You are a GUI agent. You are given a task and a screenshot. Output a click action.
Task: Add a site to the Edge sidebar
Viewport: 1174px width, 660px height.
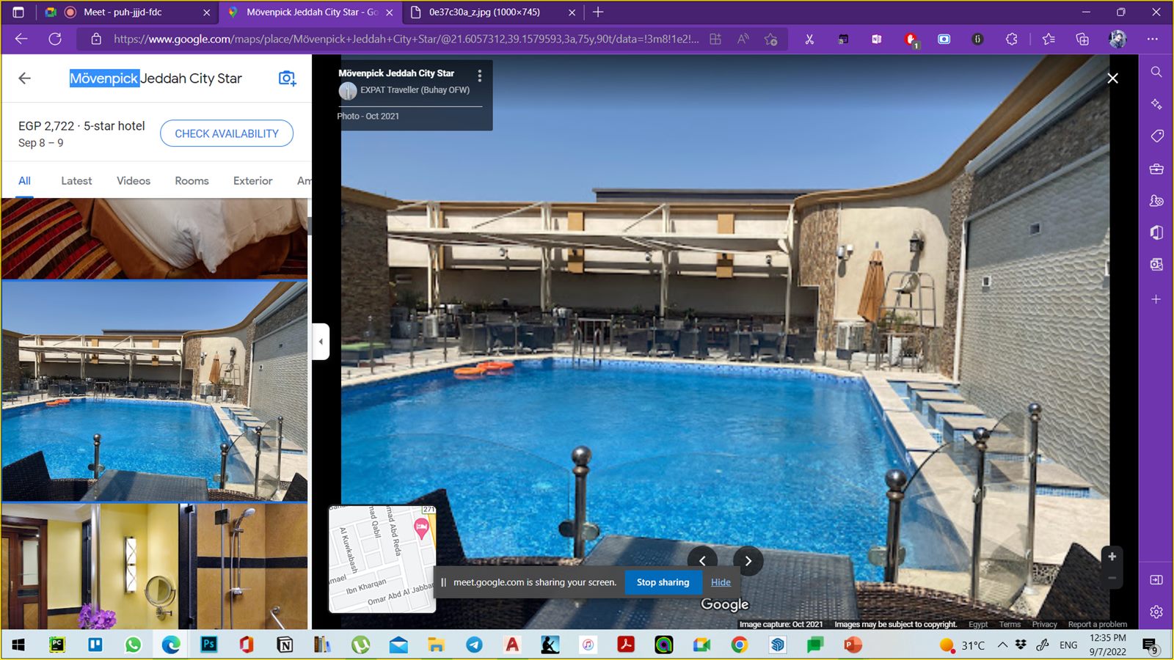point(1156,299)
